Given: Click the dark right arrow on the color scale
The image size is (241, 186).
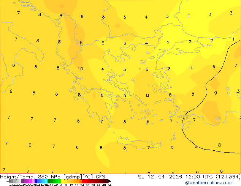Looking at the screenshot, I should pos(109,181).
